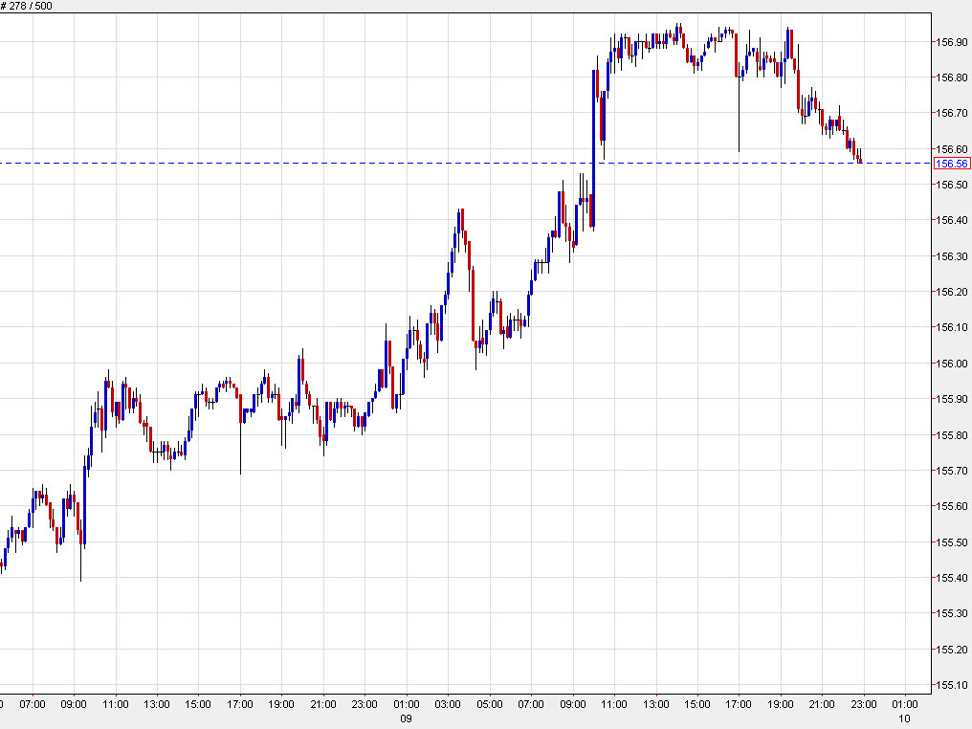Image resolution: width=972 pixels, height=729 pixels.
Task: Select the last candle at the current price
Action: (x=860, y=159)
